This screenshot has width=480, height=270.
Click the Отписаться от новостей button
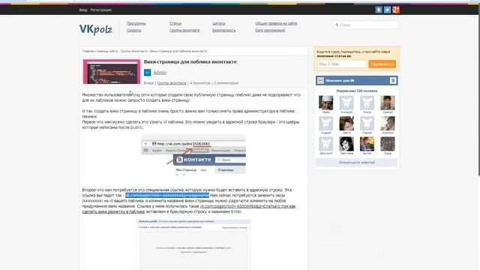357,163
